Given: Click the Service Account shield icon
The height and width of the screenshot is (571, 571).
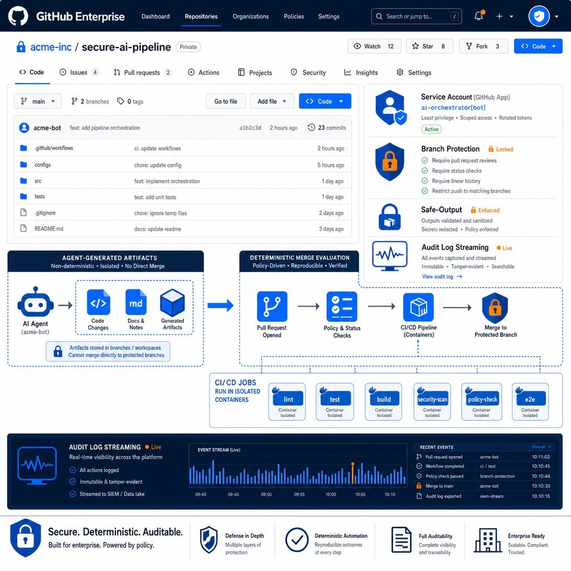Looking at the screenshot, I should pyautogui.click(x=391, y=108).
